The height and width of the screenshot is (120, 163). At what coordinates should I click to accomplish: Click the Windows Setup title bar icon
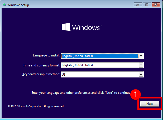[x=4, y=5]
